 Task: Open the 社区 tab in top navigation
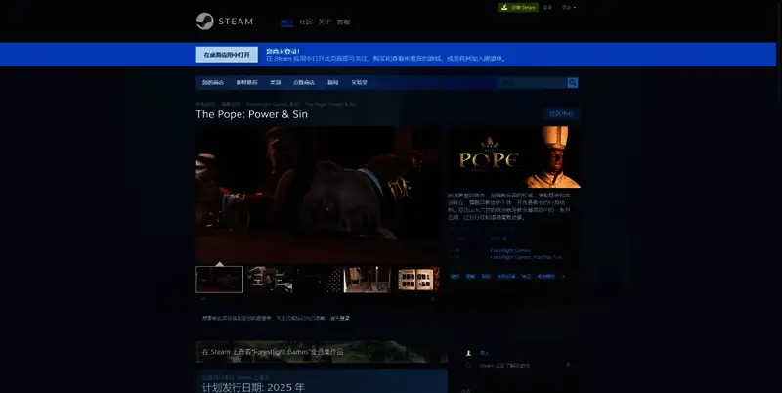(305, 22)
